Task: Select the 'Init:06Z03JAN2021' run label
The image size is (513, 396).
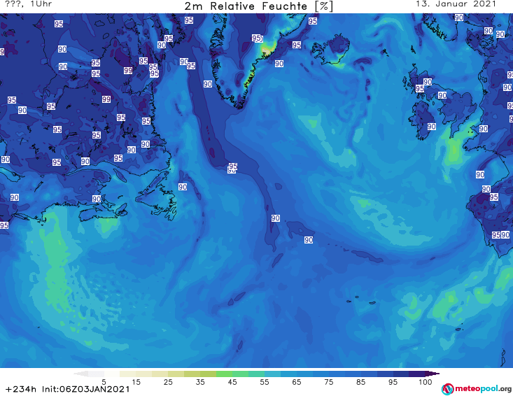Action: pyautogui.click(x=85, y=389)
